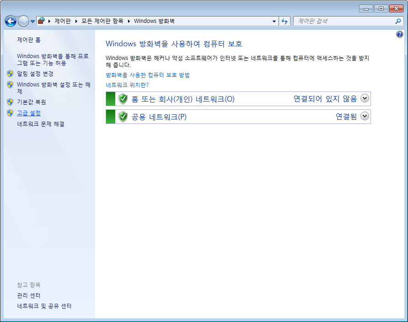Expand the 공용 네트워크 section chevron
408x322 pixels.
[x=365, y=116]
